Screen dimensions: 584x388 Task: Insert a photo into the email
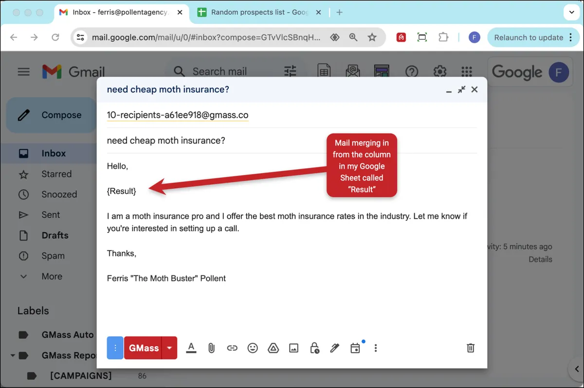point(293,348)
